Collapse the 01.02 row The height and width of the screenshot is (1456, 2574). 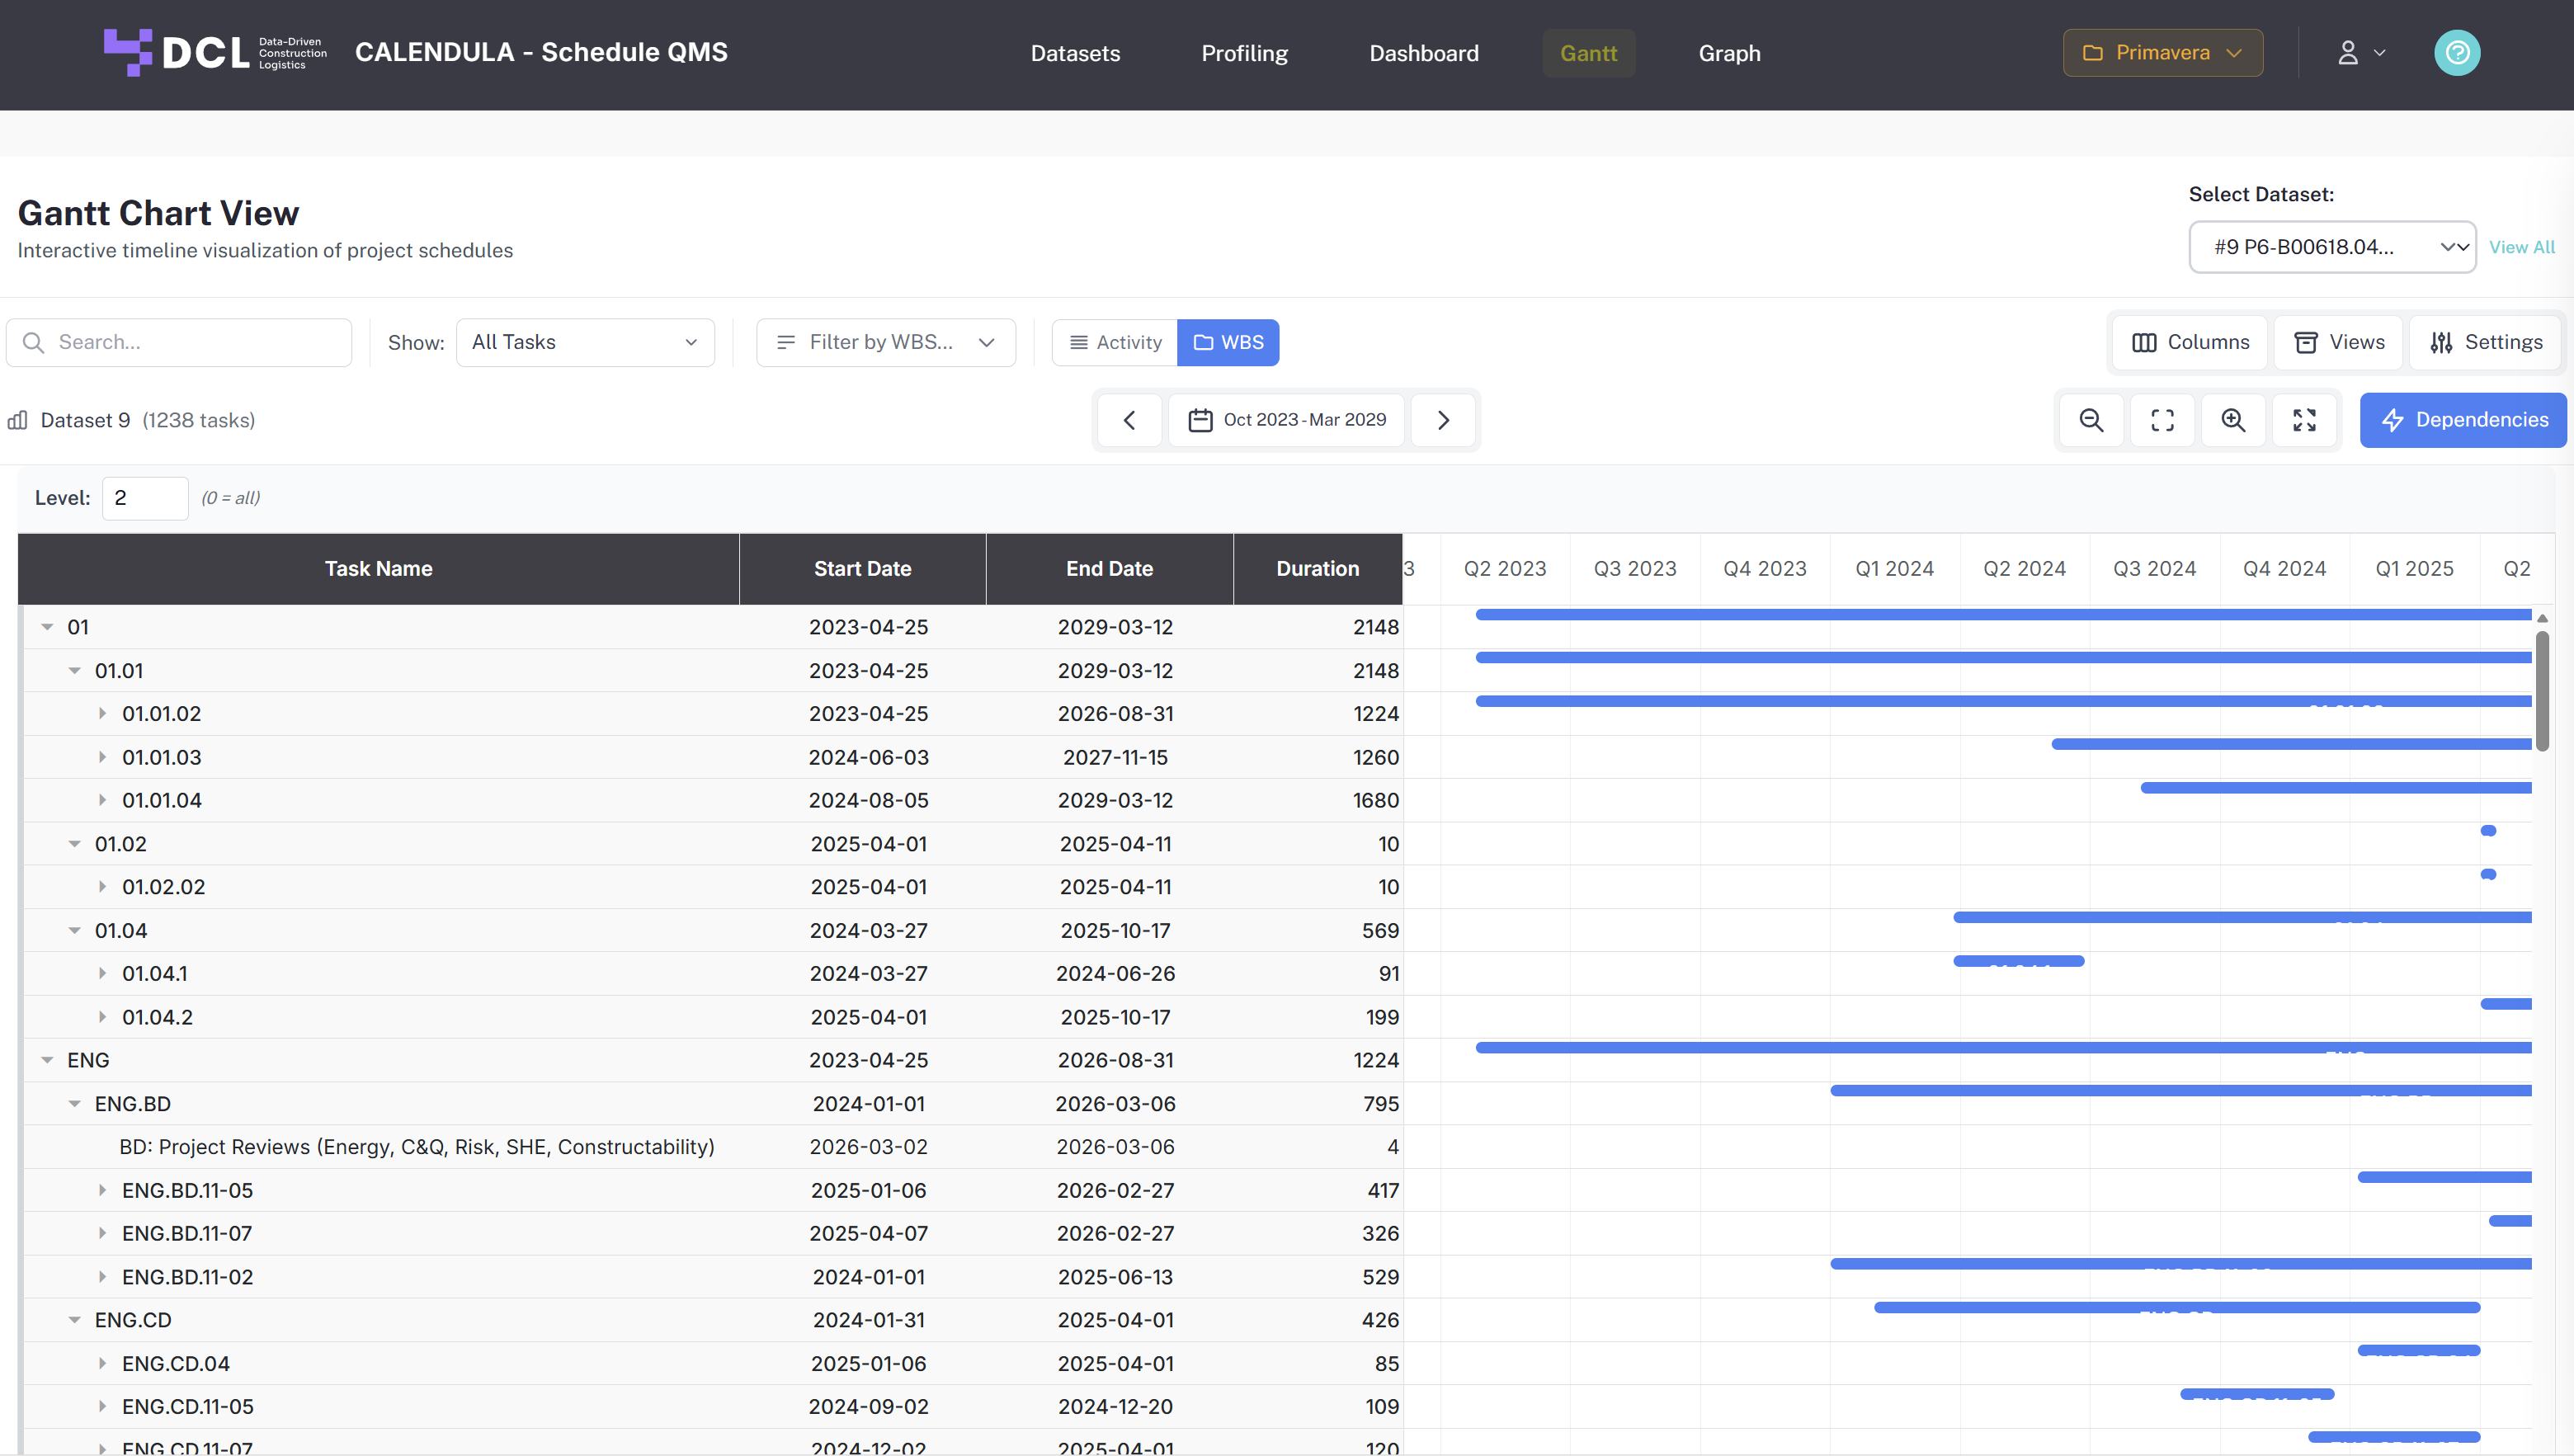(x=74, y=844)
